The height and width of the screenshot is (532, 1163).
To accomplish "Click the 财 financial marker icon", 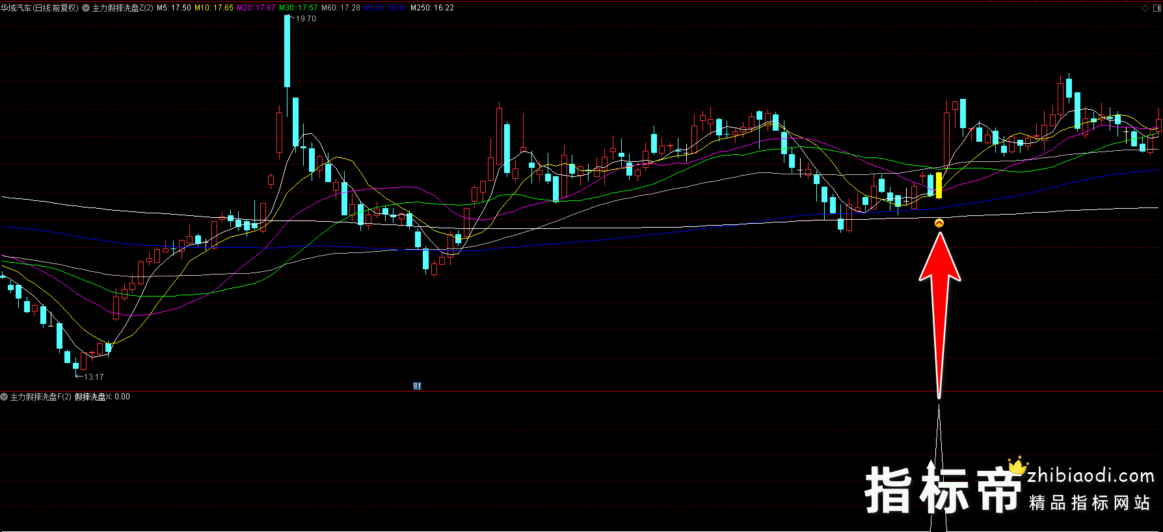I will [417, 386].
